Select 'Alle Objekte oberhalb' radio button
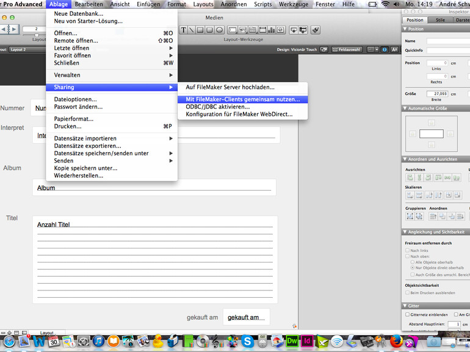 point(413,262)
